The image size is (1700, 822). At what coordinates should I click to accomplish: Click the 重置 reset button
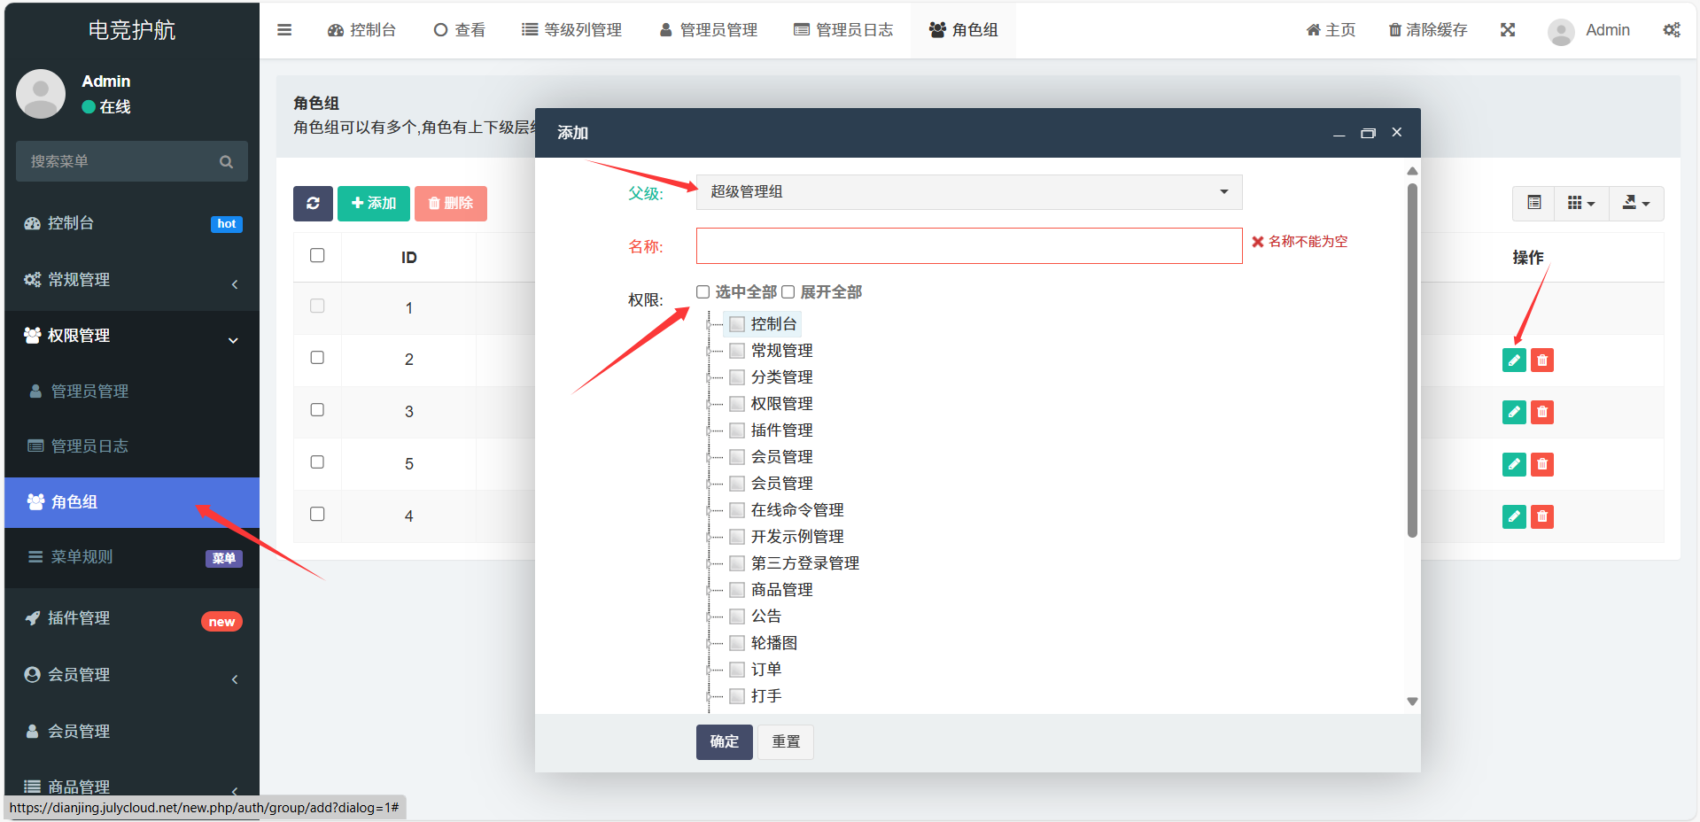(x=785, y=742)
